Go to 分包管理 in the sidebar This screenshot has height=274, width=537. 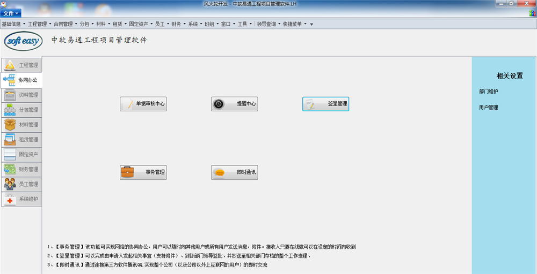tap(21, 110)
